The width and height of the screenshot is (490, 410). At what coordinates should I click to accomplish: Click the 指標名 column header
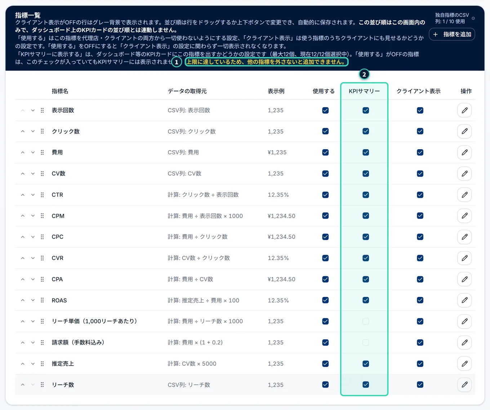pos(60,91)
